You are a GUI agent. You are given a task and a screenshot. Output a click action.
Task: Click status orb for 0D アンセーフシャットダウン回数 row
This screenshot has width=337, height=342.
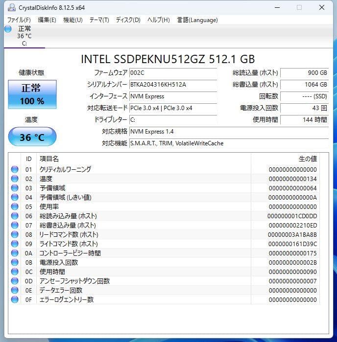15,281
